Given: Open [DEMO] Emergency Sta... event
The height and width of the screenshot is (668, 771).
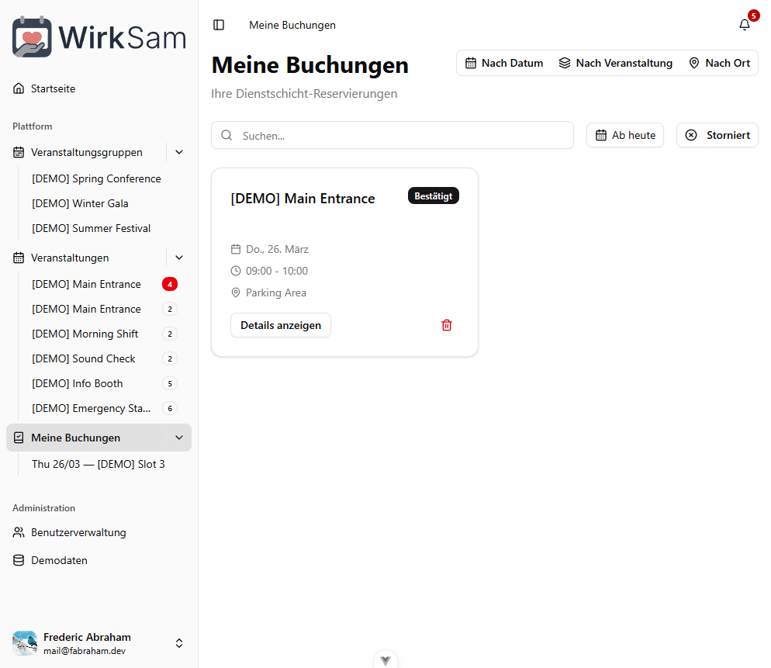Looking at the screenshot, I should coord(92,408).
